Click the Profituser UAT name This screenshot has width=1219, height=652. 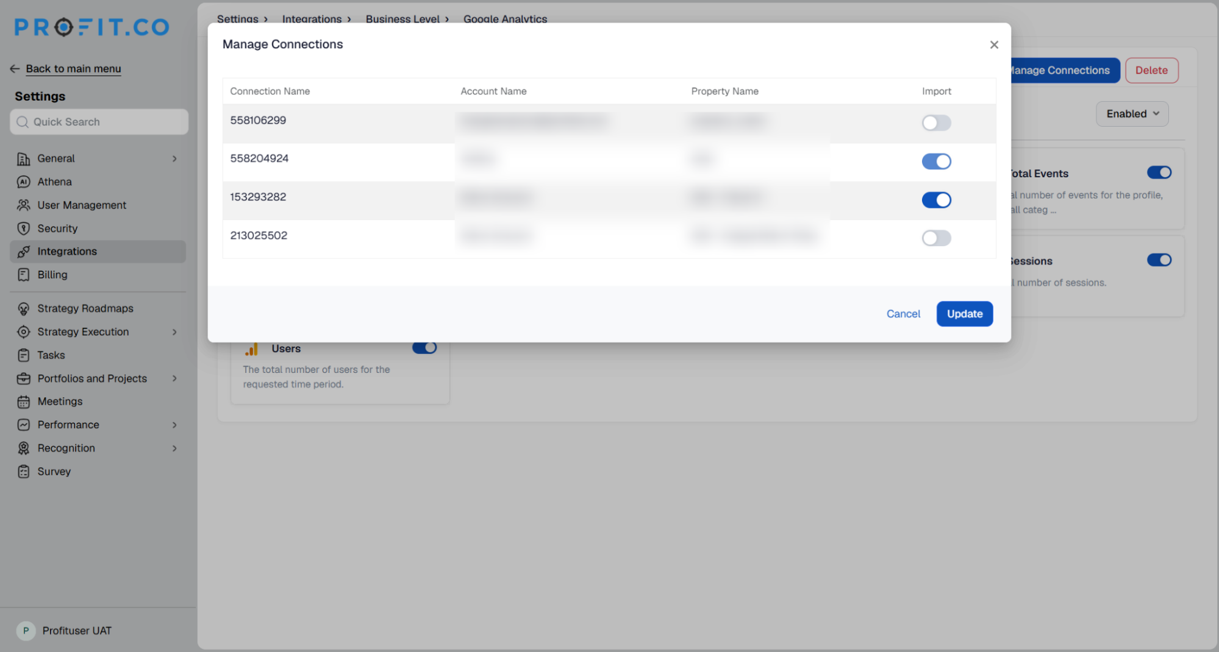coord(77,630)
